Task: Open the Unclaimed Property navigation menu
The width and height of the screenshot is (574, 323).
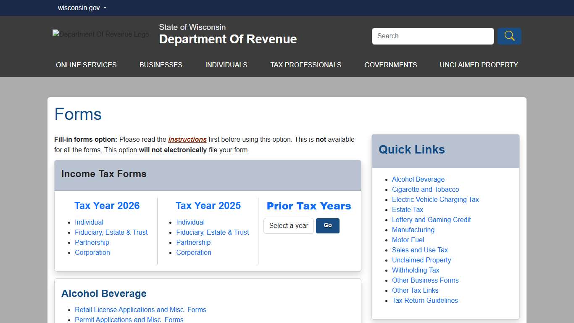Action: (479, 65)
